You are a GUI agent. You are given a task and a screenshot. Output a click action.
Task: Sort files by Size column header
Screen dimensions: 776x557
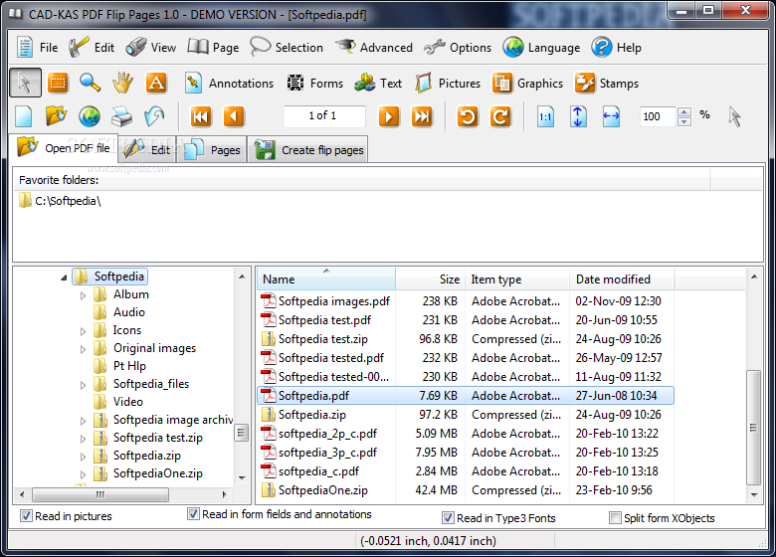pyautogui.click(x=430, y=279)
